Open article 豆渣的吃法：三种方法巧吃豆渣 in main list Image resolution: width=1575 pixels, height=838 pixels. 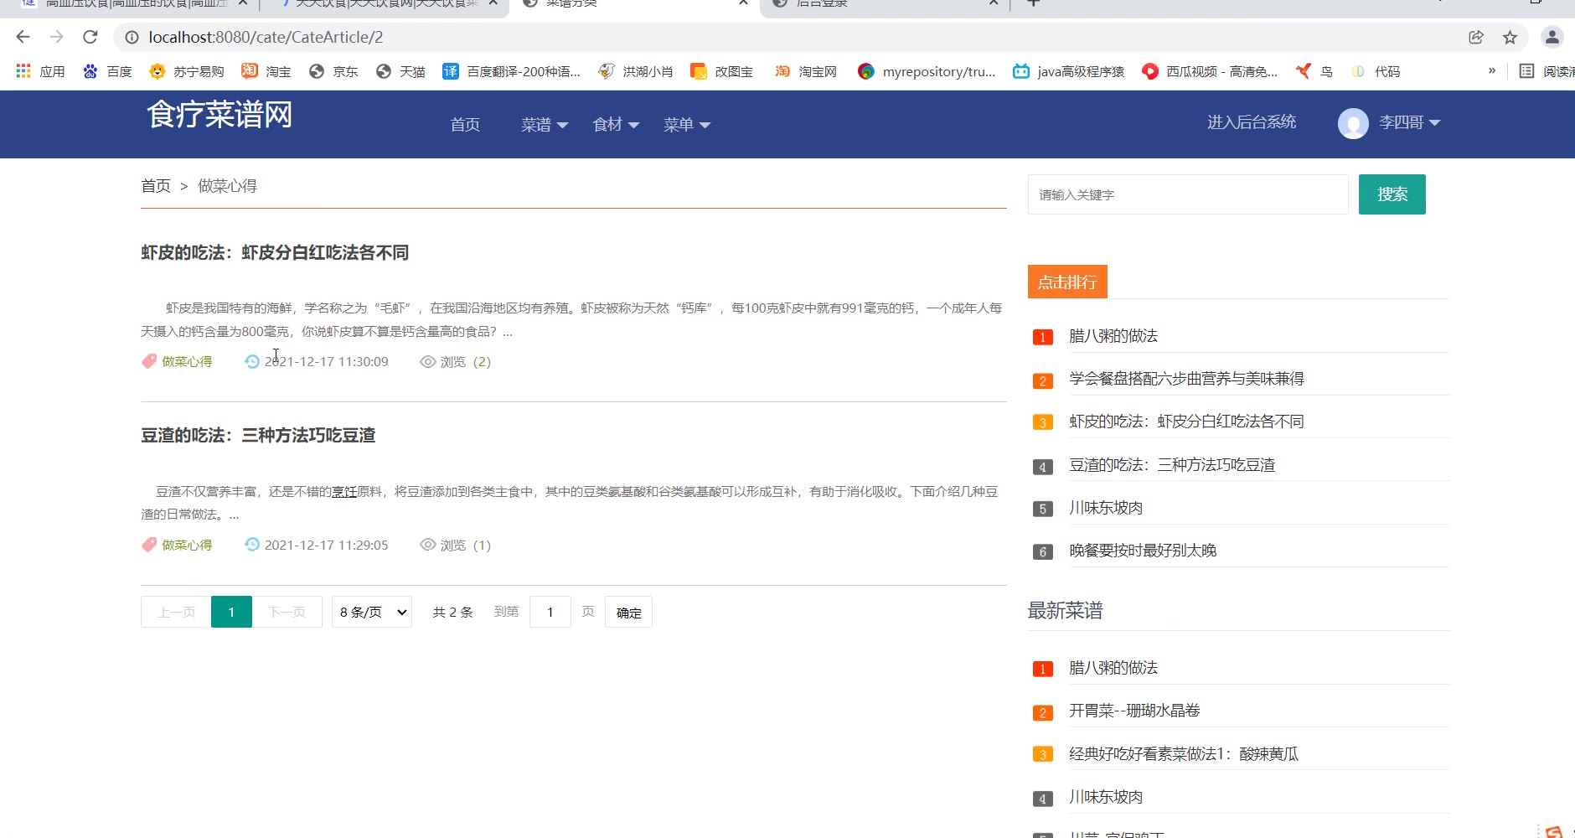click(x=258, y=435)
